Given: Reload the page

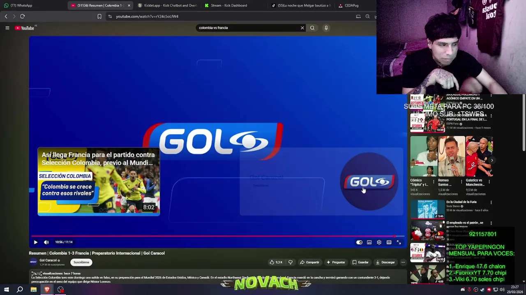Looking at the screenshot, I should [x=22, y=16].
